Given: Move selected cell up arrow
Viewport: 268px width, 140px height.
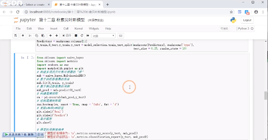Looking at the screenshot, I should pos(50,35).
